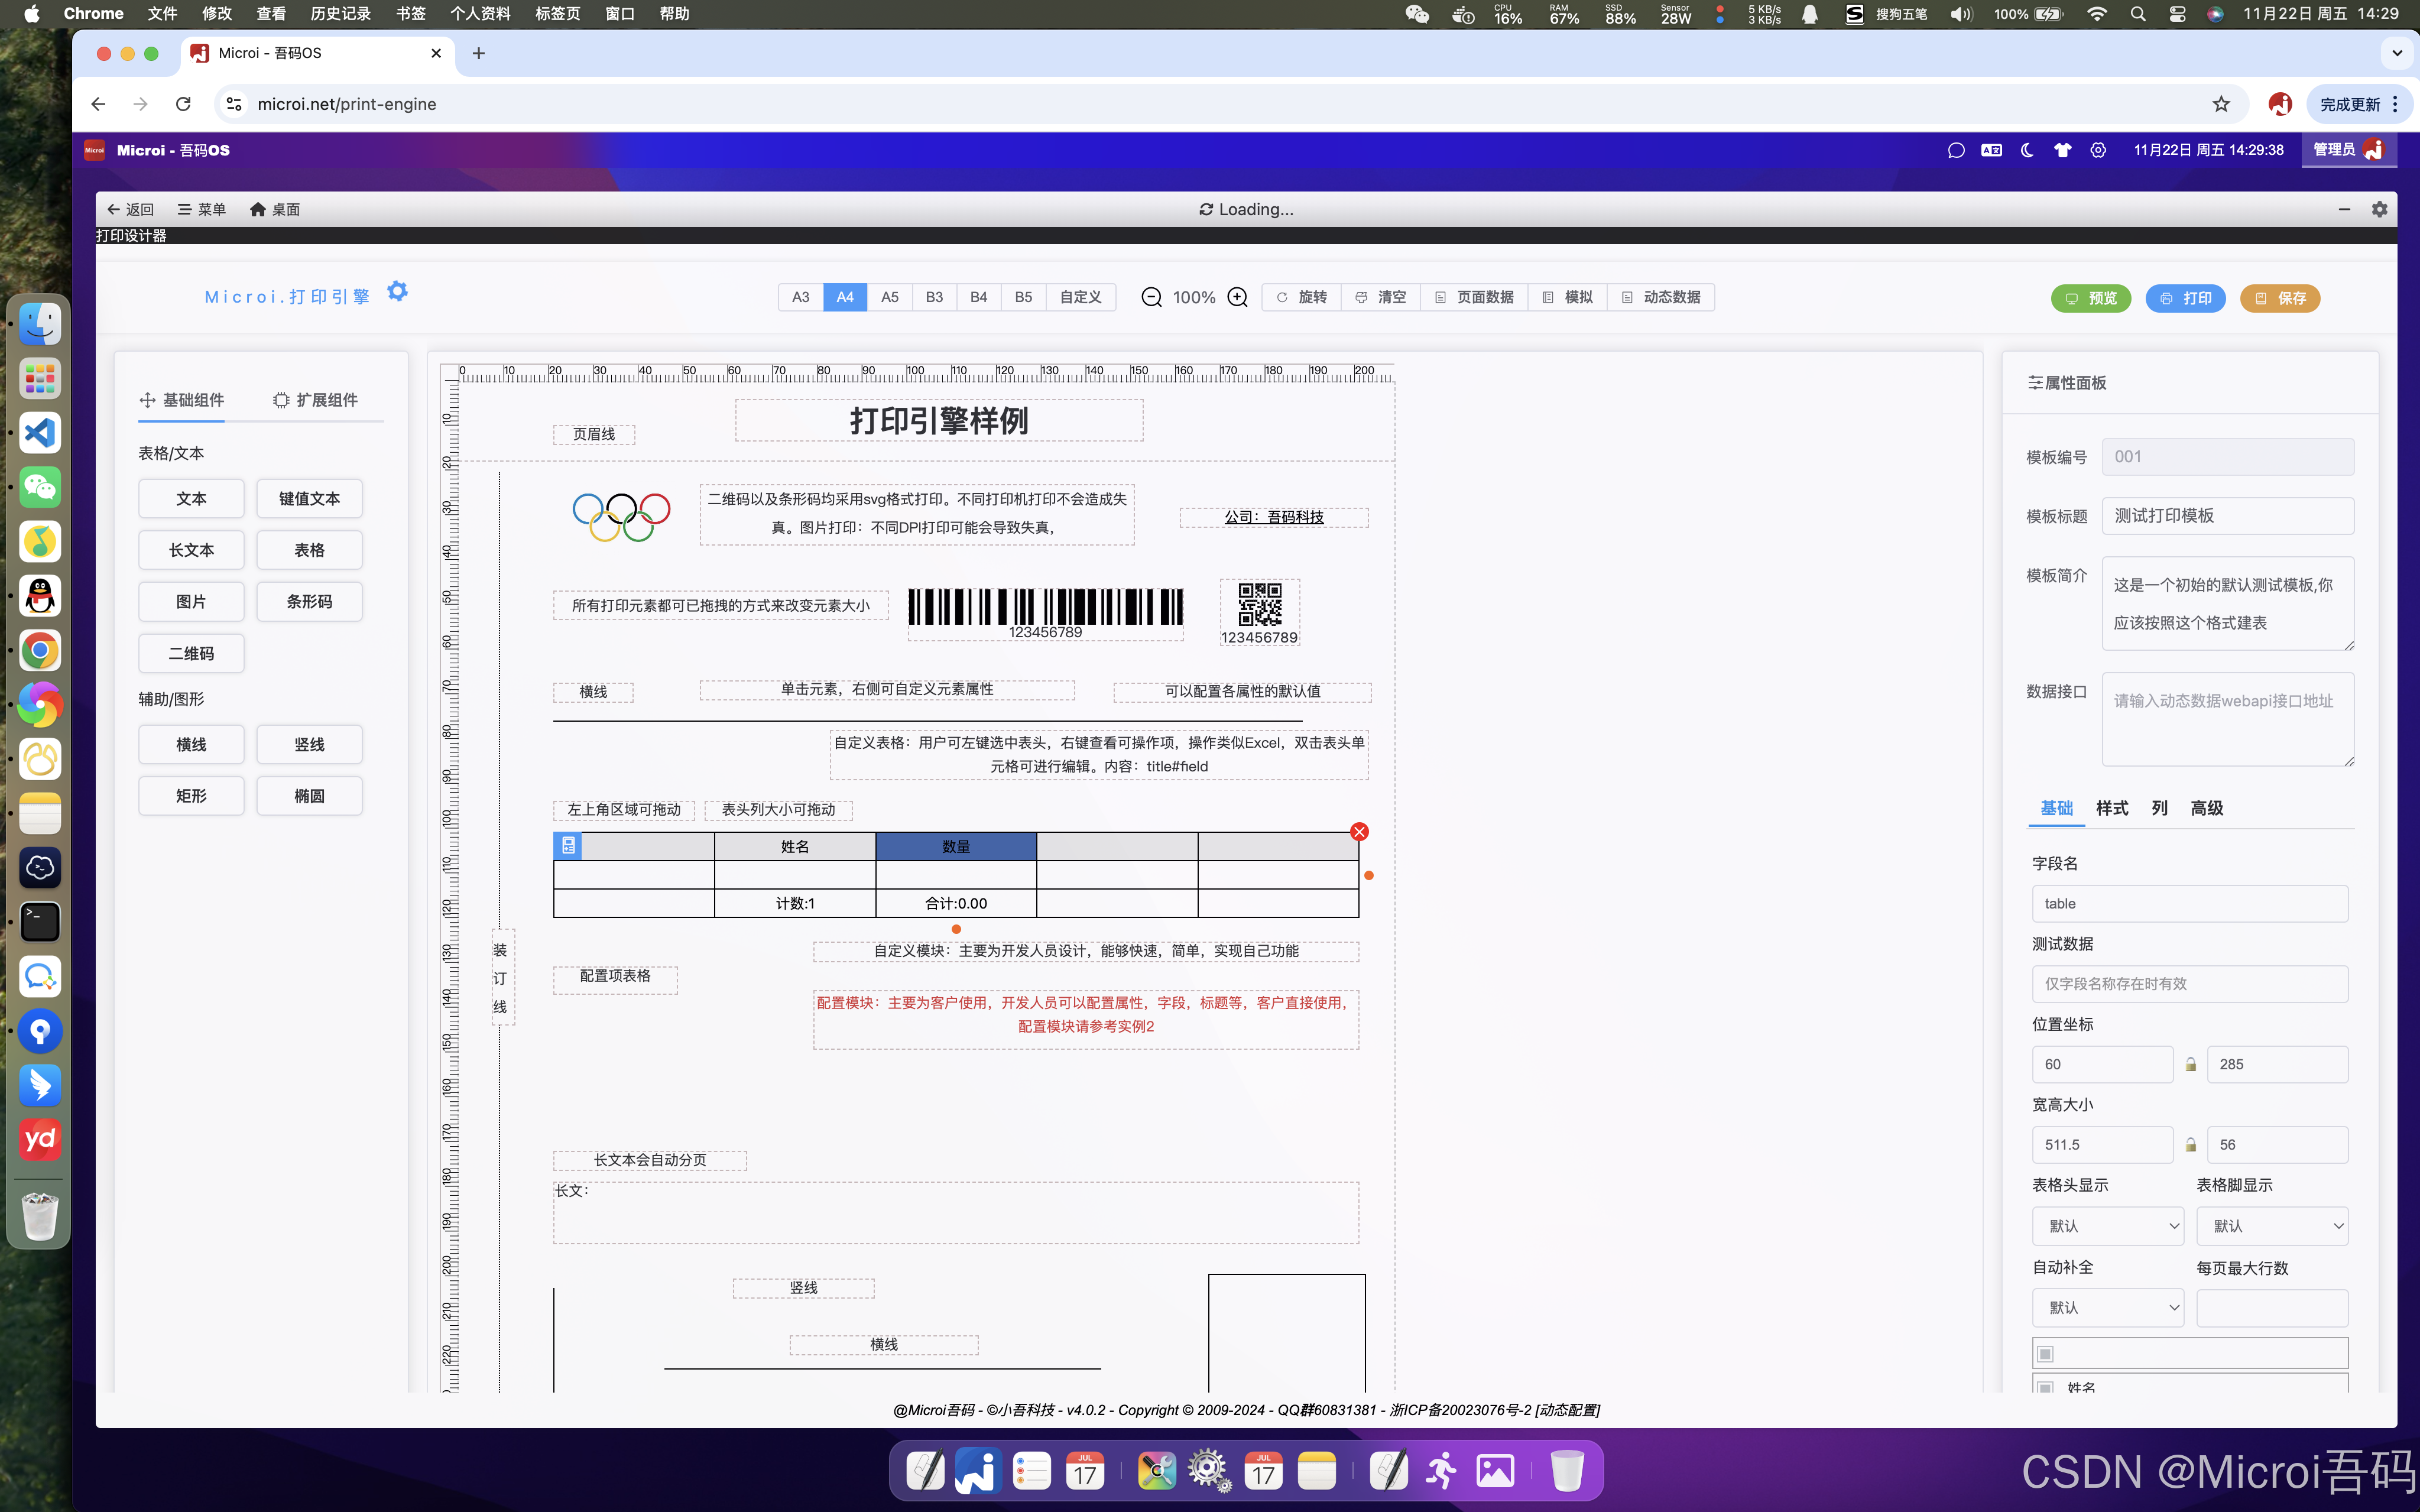Toggle dark mode with the moon icon

tap(2027, 150)
